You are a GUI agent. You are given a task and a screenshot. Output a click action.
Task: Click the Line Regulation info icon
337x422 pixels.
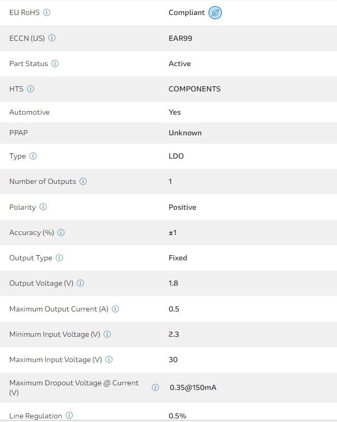tap(69, 416)
